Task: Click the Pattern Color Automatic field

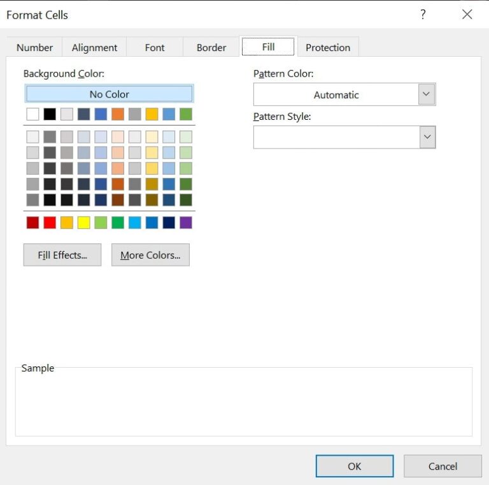Action: [336, 94]
